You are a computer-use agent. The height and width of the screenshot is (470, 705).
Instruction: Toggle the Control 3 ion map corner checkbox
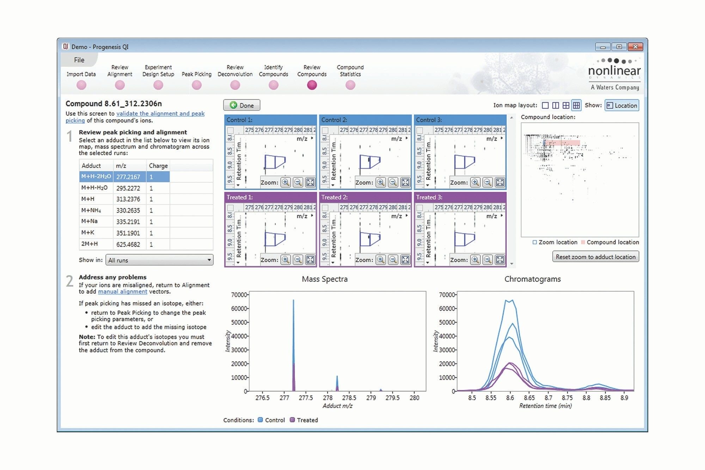click(420, 130)
